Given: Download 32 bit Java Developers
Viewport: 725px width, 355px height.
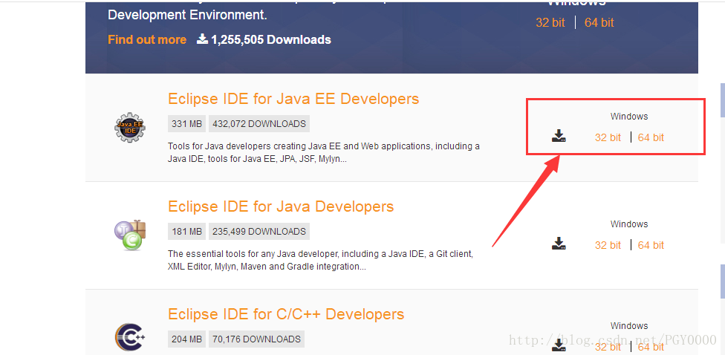Looking at the screenshot, I should pos(608,245).
